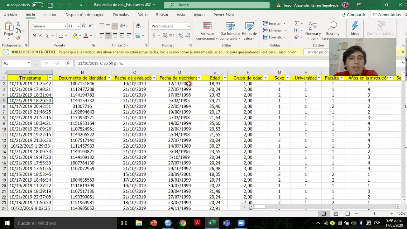Increase font size icon
Viewport: 407px width, 229px height.
tap(84, 26)
